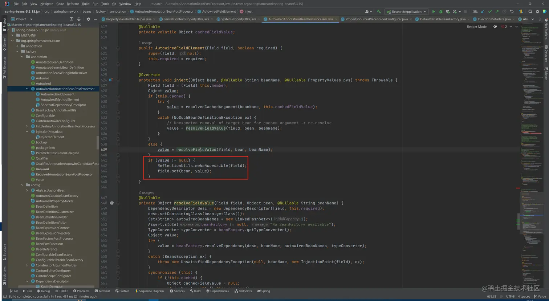Image resolution: width=549 pixels, height=301 pixels.
Task: Show hidden editor tabs dropdown
Action: [x=533, y=19]
